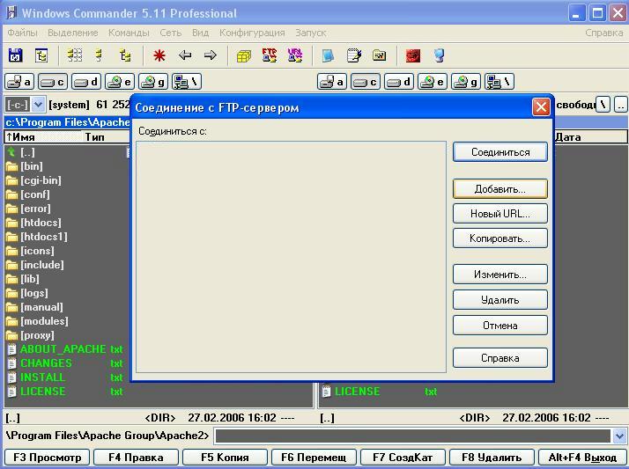The image size is (629, 469).
Task: Open the notepad with pencil toolbar icon
Action: click(354, 55)
